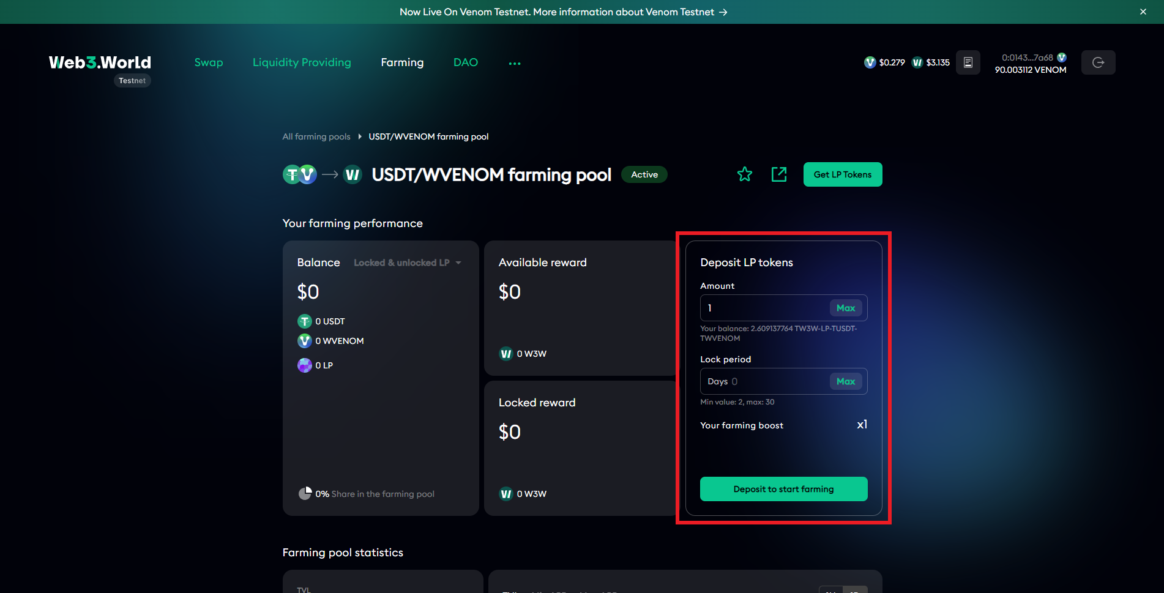Click the VENOM token price icon
Screen dimensions: 1164x593
tap(870, 62)
